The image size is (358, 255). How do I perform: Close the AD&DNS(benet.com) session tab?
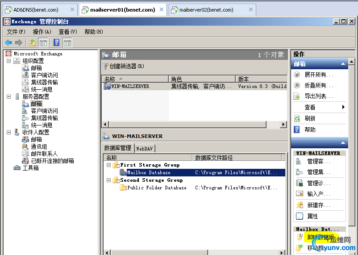point(72,9)
